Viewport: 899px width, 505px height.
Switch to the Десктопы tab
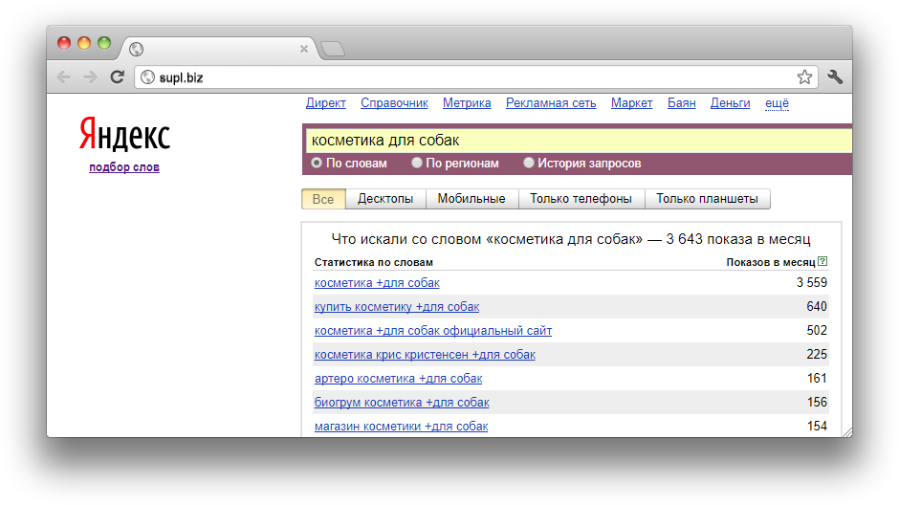(x=385, y=199)
